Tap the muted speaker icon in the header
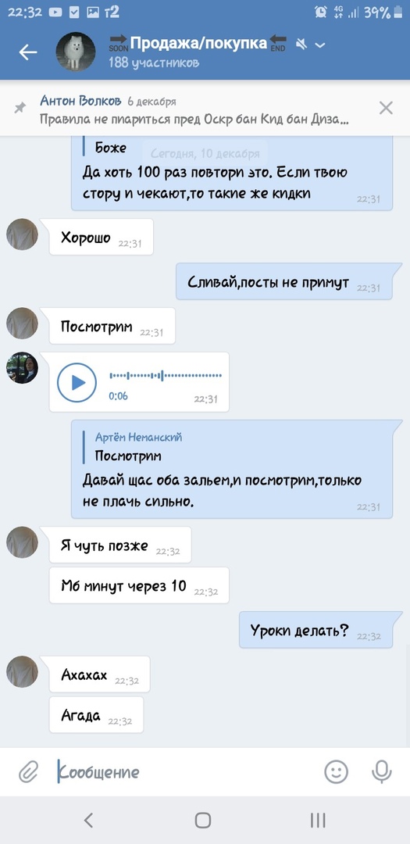Image resolution: width=410 pixels, height=844 pixels. 301,45
